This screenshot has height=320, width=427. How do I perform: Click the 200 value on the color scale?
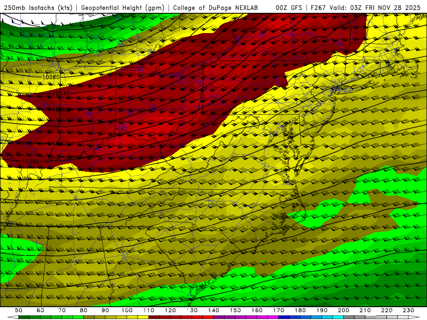click(343, 310)
